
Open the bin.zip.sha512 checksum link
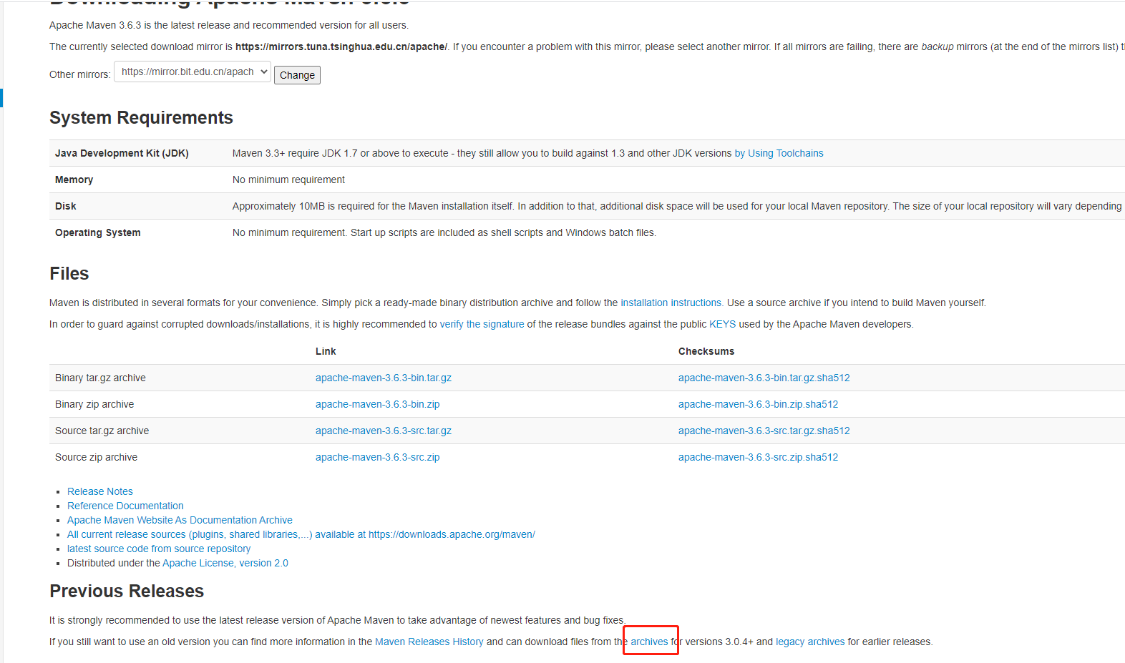pyautogui.click(x=758, y=404)
